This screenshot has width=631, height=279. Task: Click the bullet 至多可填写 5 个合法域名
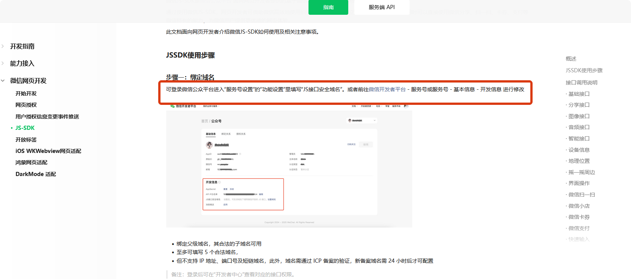pyautogui.click(x=207, y=252)
